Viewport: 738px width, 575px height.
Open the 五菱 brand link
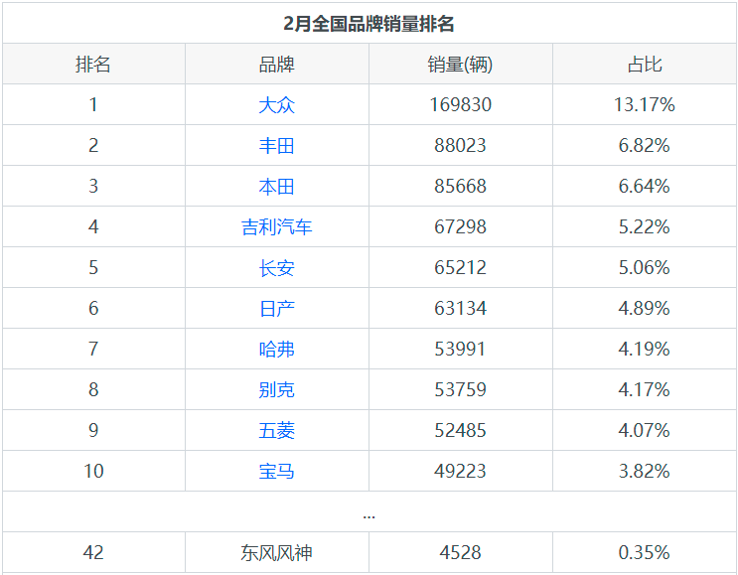(x=276, y=431)
